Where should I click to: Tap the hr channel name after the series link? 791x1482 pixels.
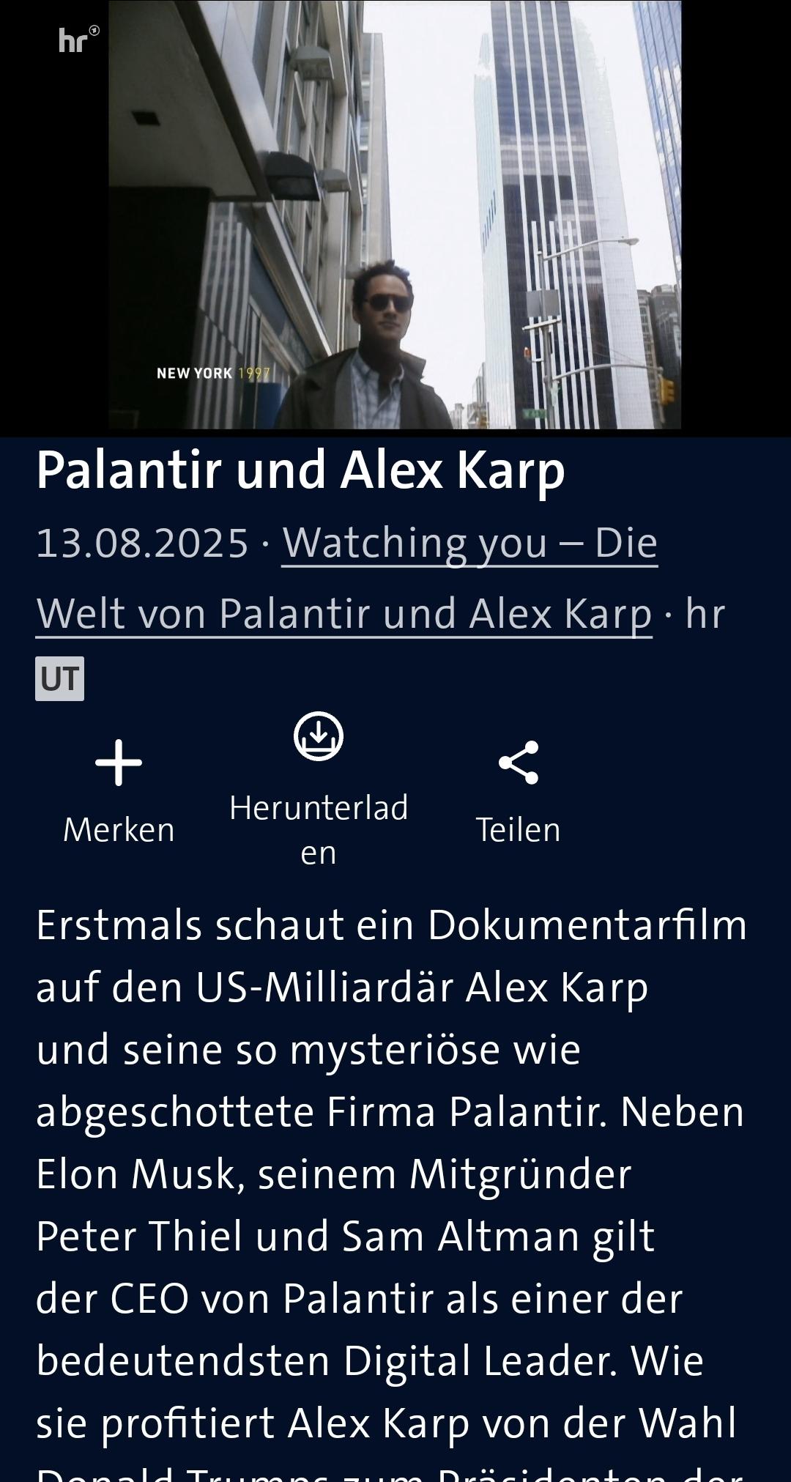[705, 613]
